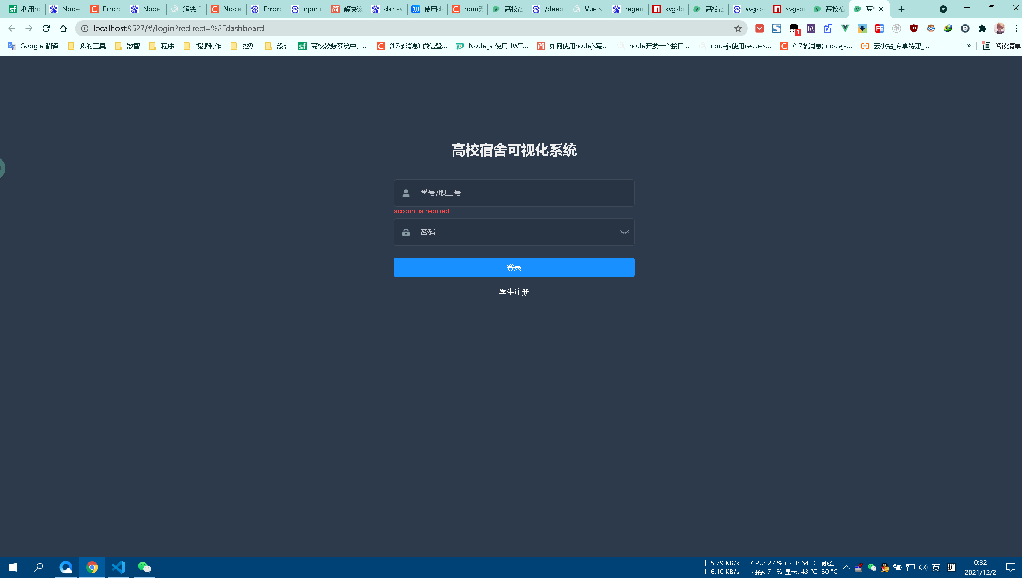This screenshot has width=1022, height=578.
Task: Open the uBlock Origin shield extension
Action: click(914, 28)
